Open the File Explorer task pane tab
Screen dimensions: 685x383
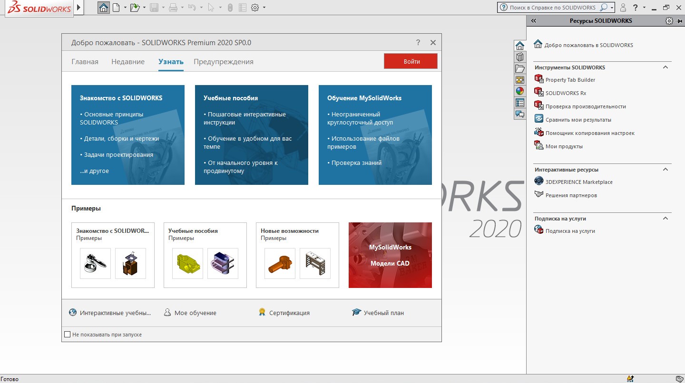tap(520, 68)
